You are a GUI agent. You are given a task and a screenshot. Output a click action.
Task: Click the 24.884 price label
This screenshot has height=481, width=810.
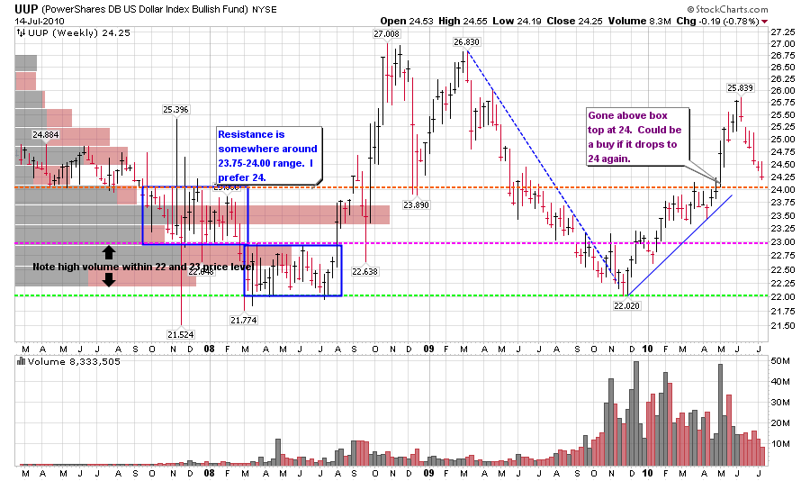coord(46,135)
